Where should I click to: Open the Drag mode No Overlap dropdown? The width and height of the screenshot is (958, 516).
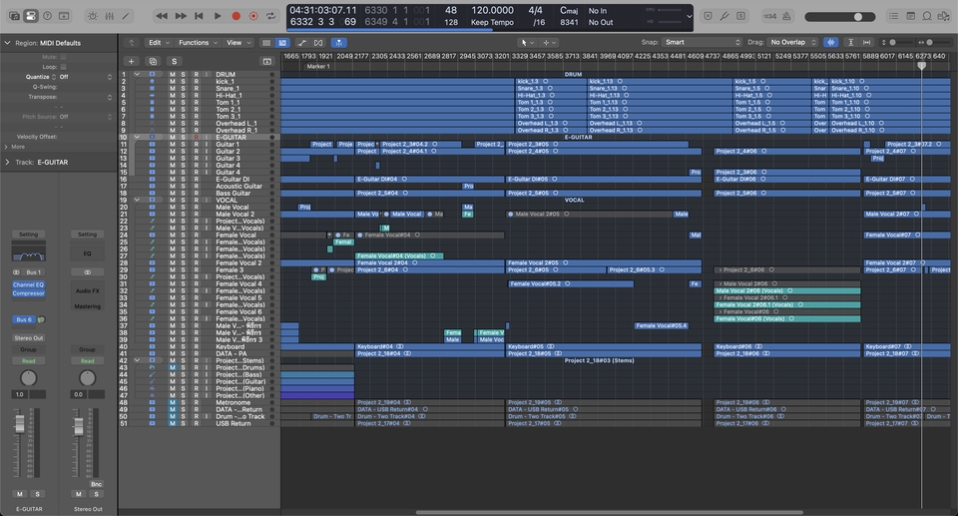[792, 43]
